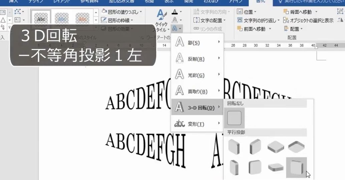Choose third flat preset in 平行投影 second row
Screen dimensions: 345x180
pyautogui.click(x=276, y=167)
